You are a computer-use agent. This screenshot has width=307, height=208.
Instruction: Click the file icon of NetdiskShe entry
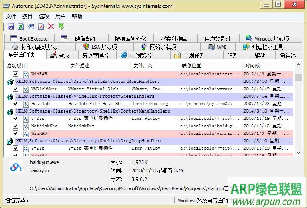coord(26,126)
